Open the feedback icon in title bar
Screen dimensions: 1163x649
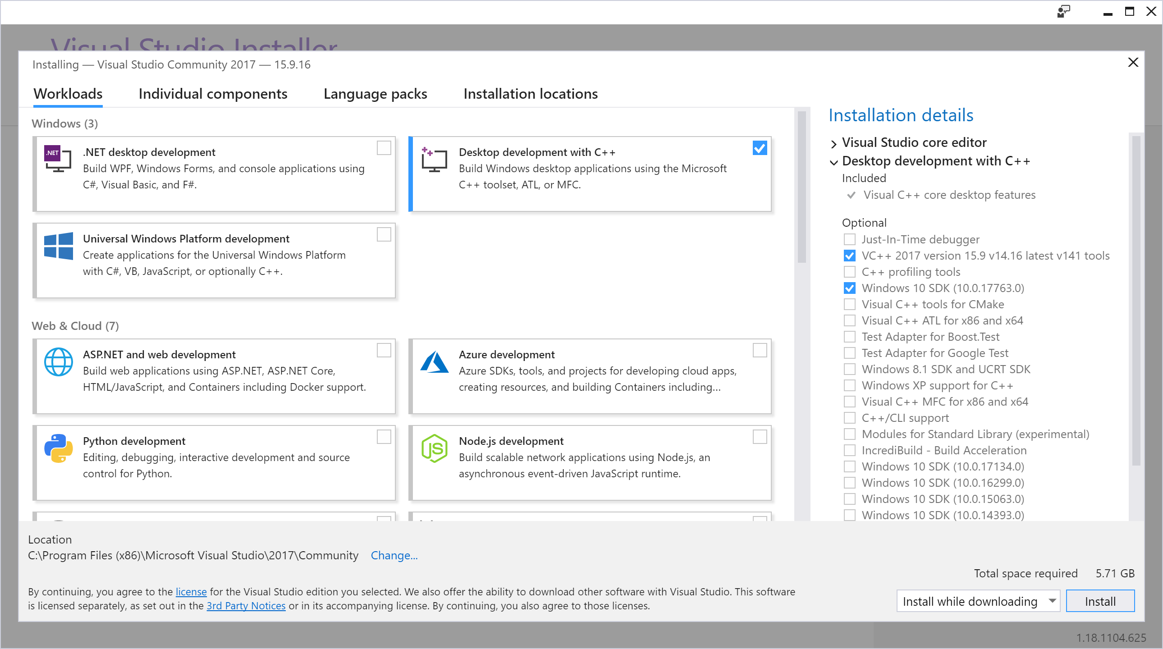coord(1063,12)
